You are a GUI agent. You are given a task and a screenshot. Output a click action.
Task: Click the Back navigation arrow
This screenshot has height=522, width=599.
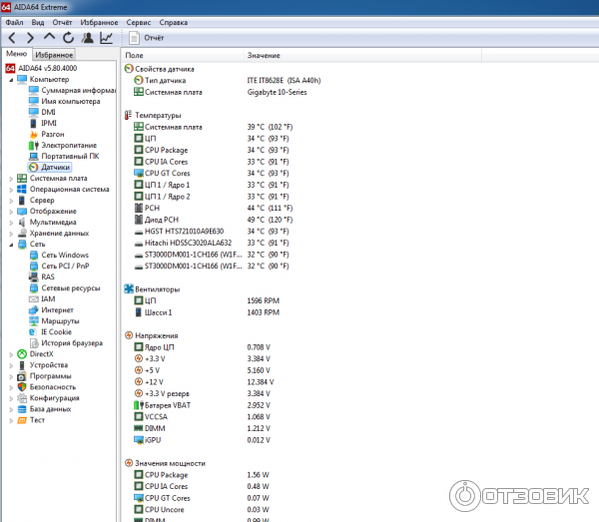pyautogui.click(x=12, y=38)
